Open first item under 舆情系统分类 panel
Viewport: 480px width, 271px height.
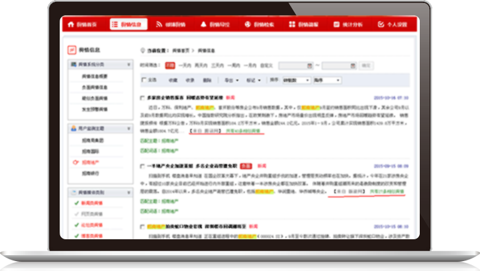tap(95, 77)
